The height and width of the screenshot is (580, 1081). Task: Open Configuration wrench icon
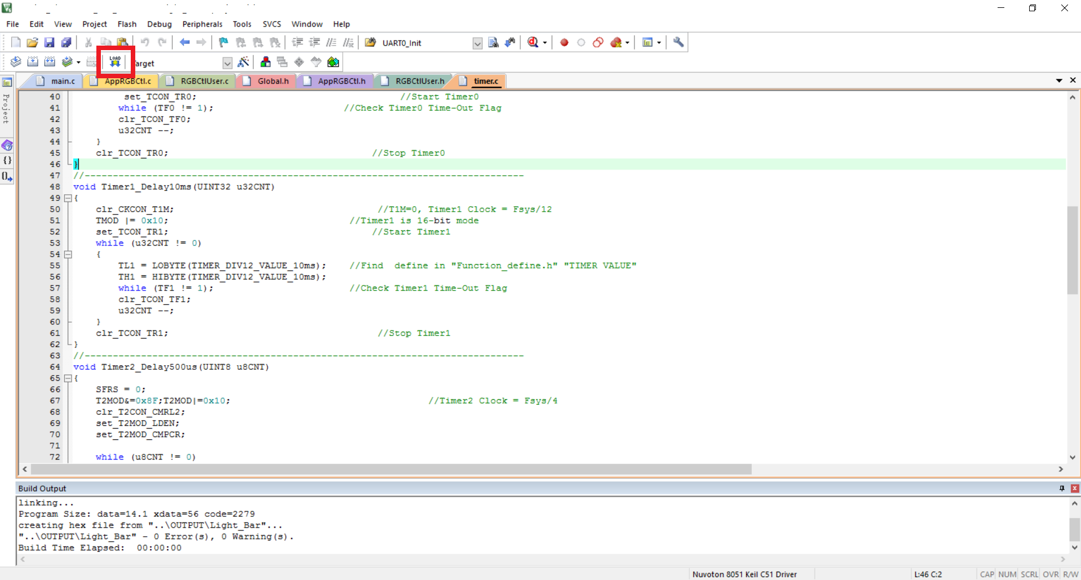pyautogui.click(x=679, y=42)
